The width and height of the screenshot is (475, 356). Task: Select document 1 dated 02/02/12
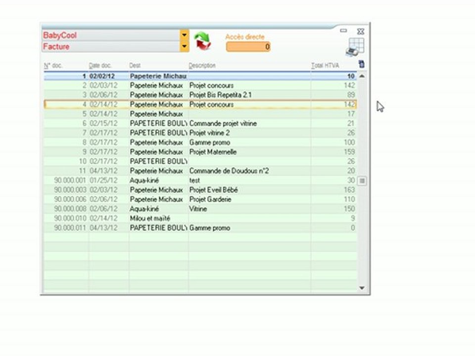[x=200, y=76]
